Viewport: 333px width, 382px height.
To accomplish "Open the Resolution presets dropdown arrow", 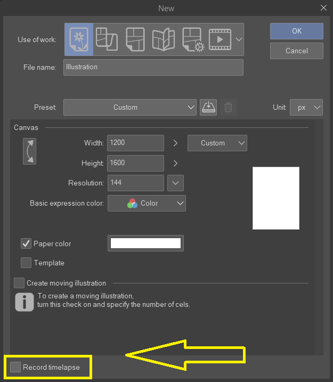I will [176, 183].
